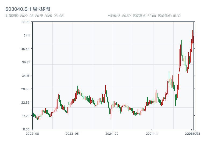Select the date range text 2022-08-26 至 2025-08-08

click(42, 16)
